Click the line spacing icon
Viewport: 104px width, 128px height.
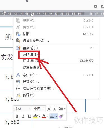coord(61,109)
